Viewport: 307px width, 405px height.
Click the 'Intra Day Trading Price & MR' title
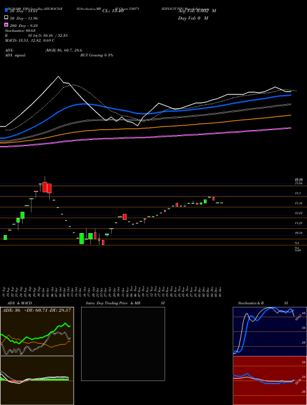point(113,303)
